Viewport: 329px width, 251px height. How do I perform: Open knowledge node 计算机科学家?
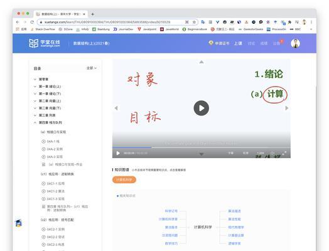(168, 219)
